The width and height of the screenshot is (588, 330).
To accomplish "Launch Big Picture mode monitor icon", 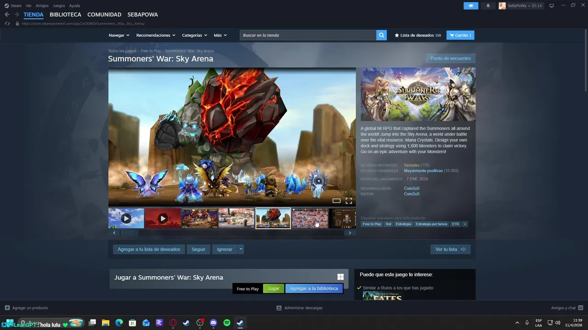I will pos(552,5).
